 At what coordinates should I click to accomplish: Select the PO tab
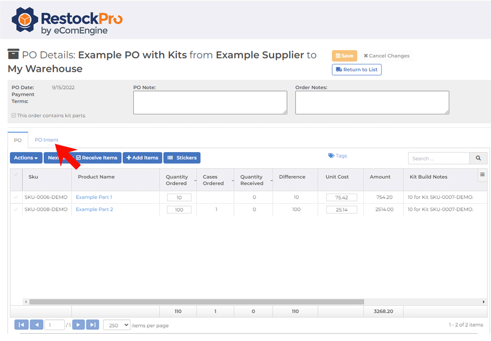click(x=18, y=140)
